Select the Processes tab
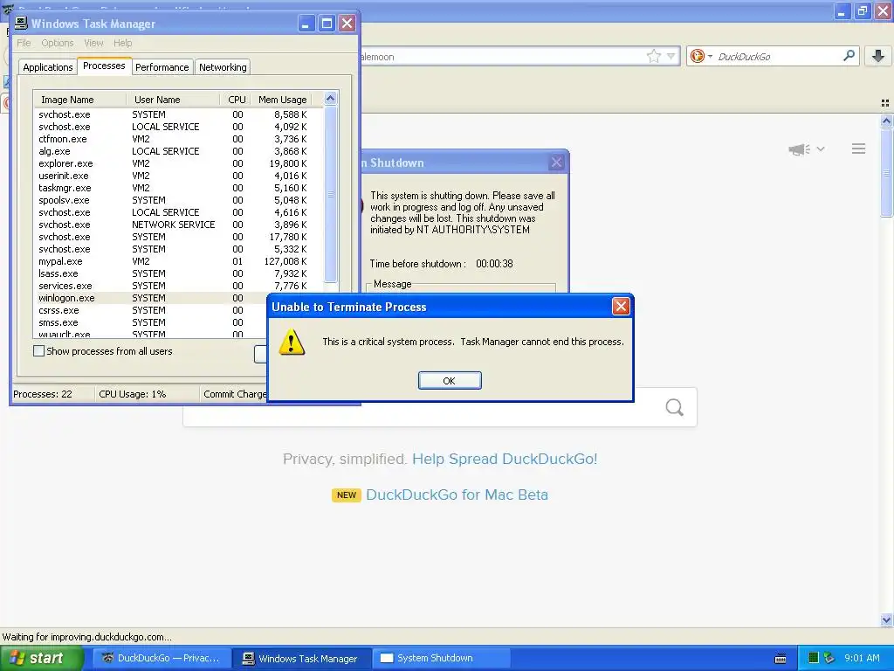Screen dimensions: 894x671 tap(104, 66)
